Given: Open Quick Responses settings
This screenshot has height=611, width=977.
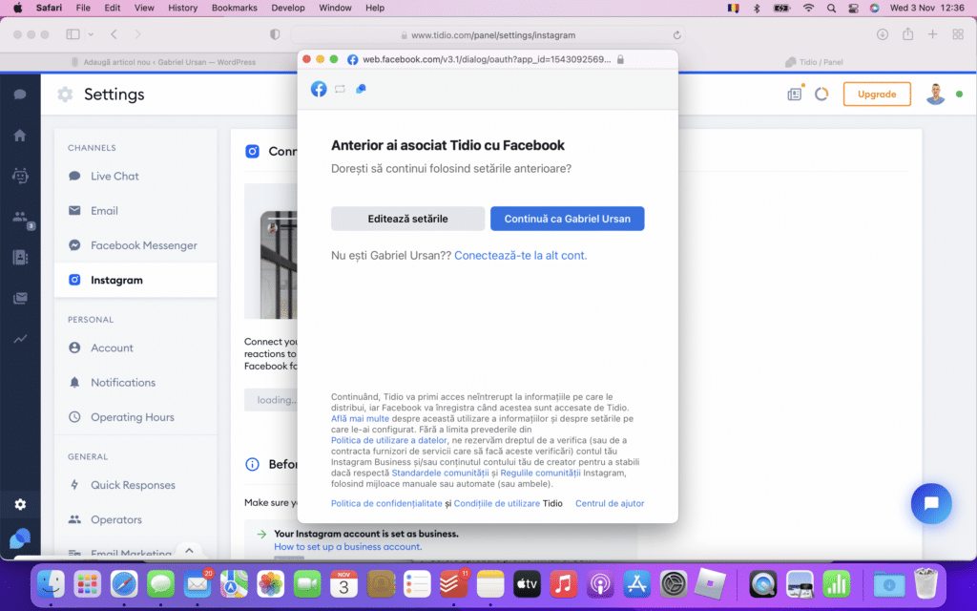Looking at the screenshot, I should point(135,485).
